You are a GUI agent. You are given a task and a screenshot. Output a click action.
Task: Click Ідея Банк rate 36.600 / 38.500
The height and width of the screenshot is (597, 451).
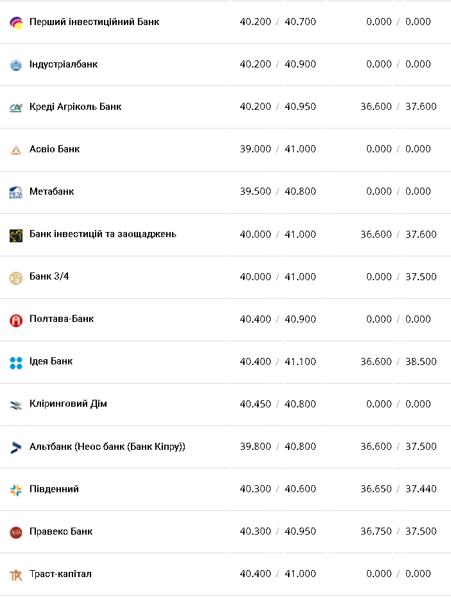tap(398, 362)
